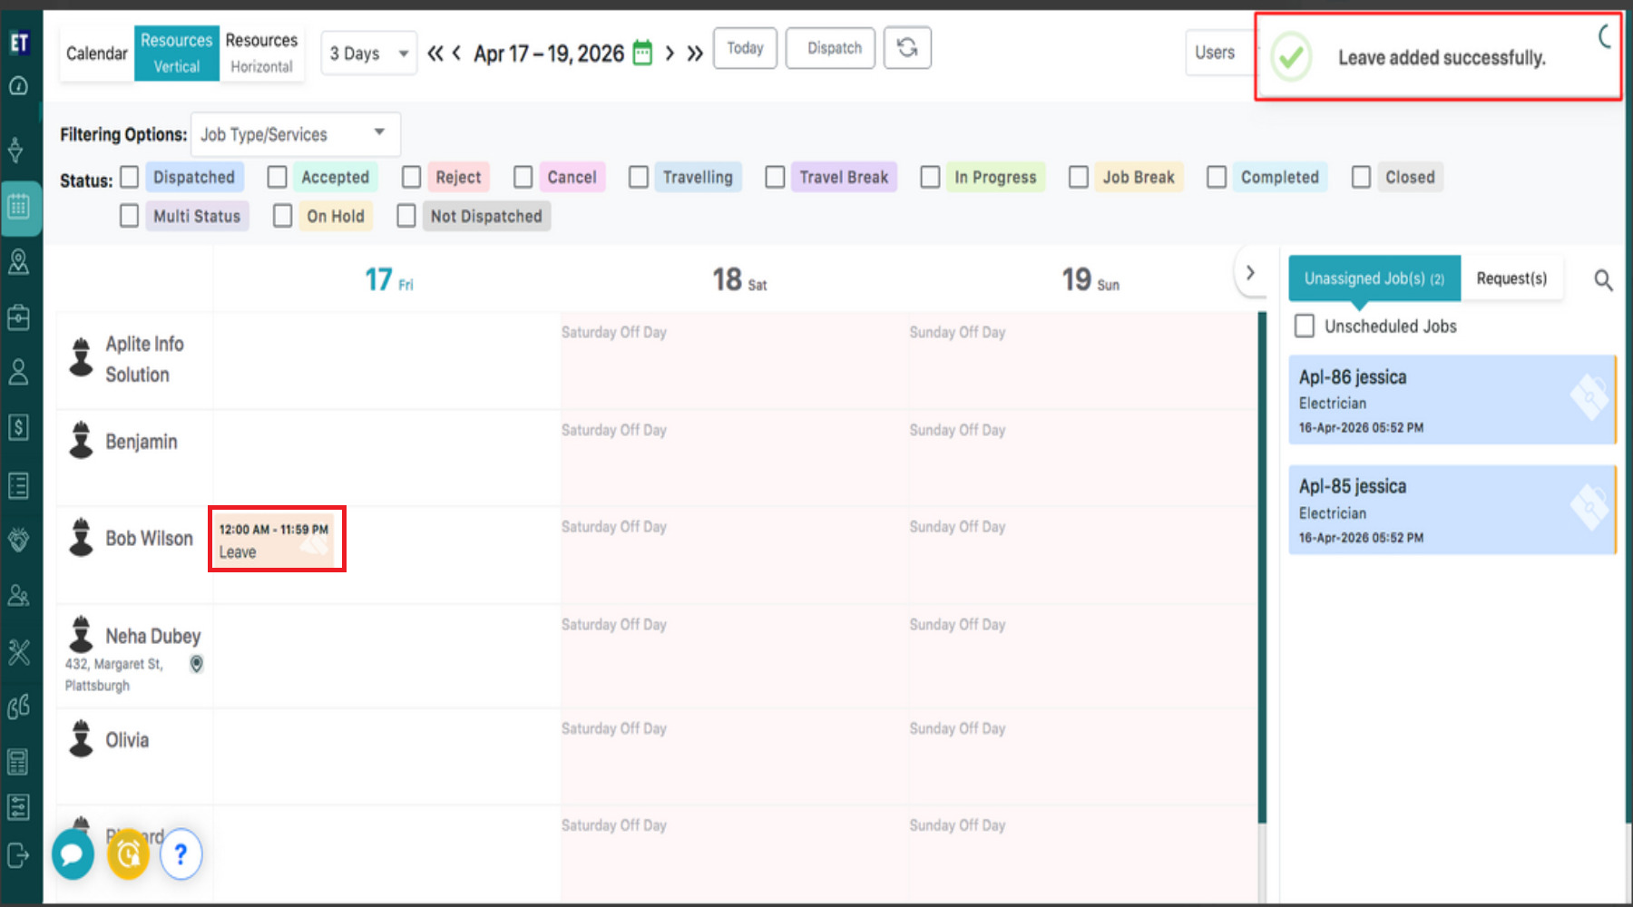Click the Dispatch button
The image size is (1633, 907).
point(834,48)
